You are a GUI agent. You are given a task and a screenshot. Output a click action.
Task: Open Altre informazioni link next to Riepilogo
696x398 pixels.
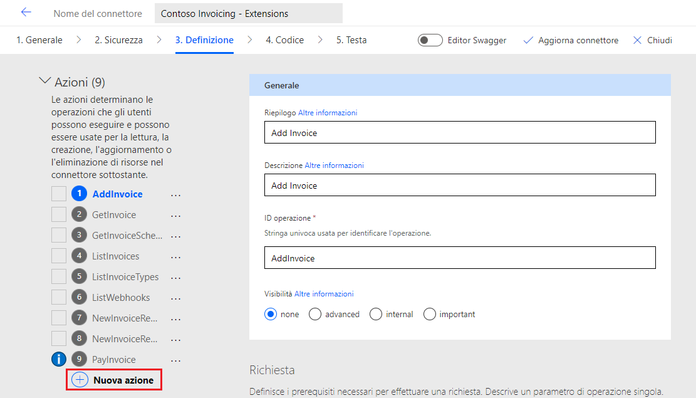tap(328, 113)
